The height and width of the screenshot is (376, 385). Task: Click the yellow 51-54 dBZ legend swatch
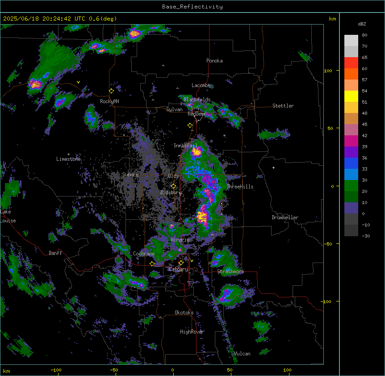(x=351, y=96)
